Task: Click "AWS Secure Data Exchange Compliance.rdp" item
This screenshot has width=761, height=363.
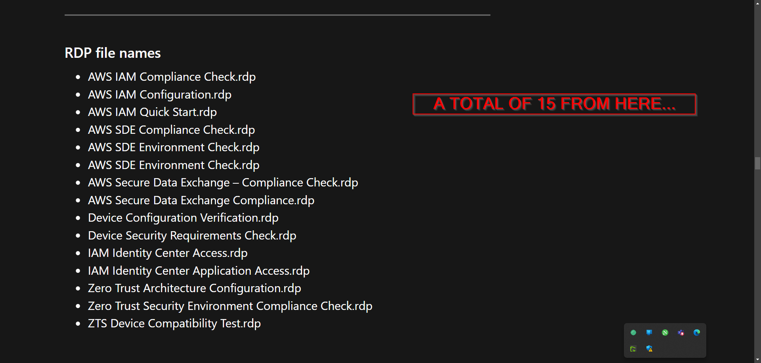Action: click(x=201, y=200)
